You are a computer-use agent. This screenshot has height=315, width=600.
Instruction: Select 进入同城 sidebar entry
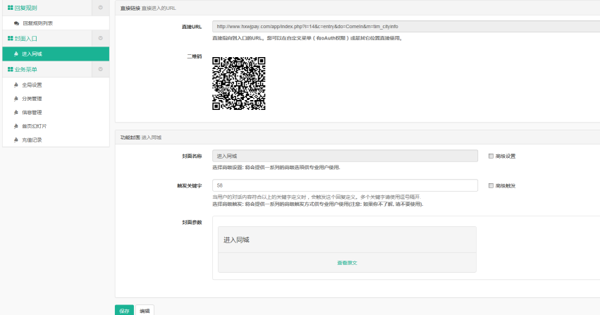(56, 54)
